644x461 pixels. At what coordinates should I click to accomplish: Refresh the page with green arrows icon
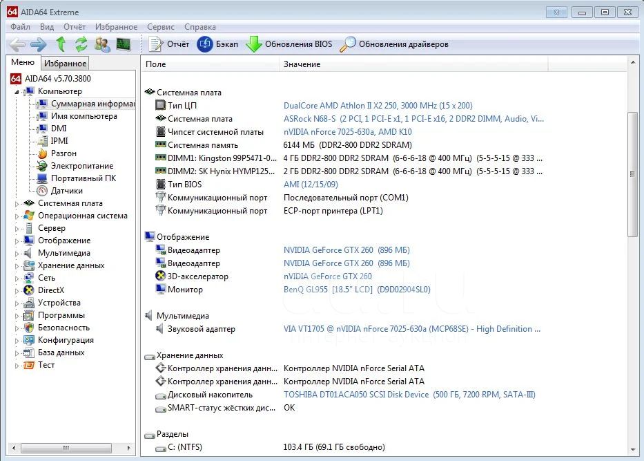coord(81,44)
